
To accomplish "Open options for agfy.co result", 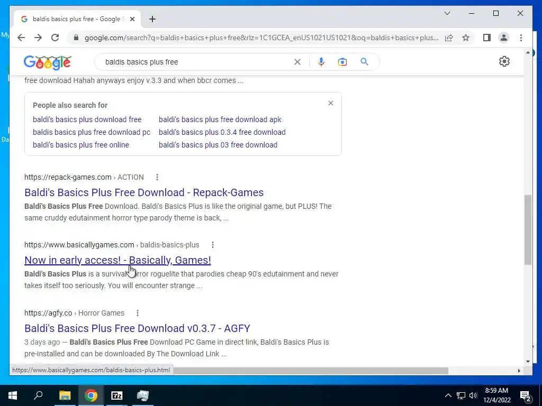I will coord(138,313).
